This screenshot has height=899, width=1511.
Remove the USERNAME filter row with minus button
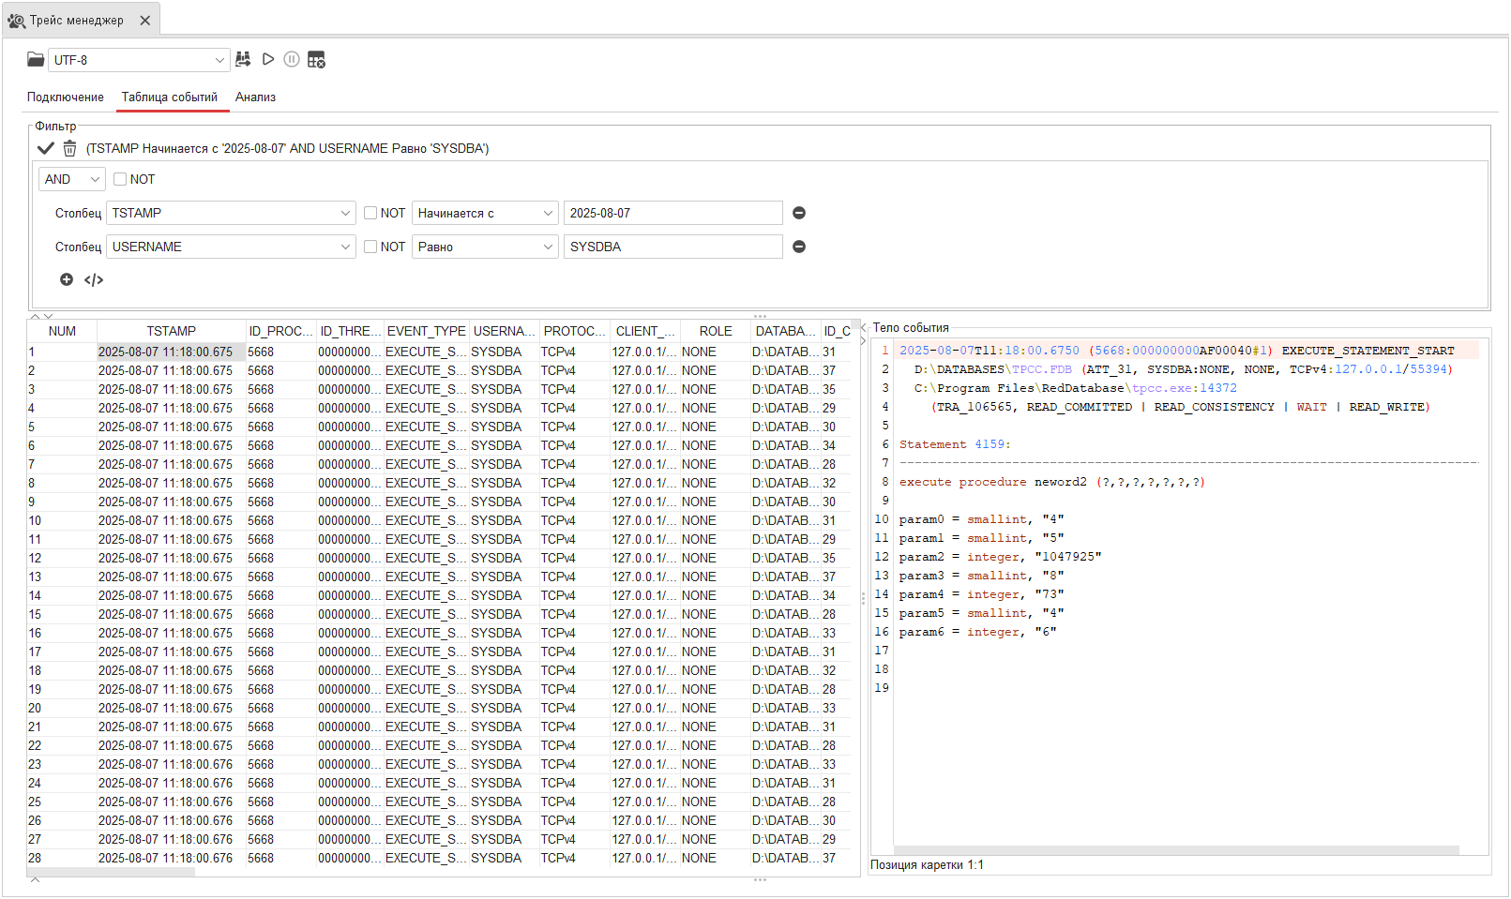(798, 247)
